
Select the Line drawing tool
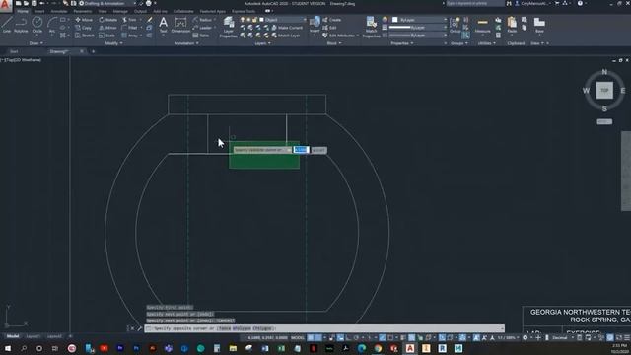tap(7, 24)
